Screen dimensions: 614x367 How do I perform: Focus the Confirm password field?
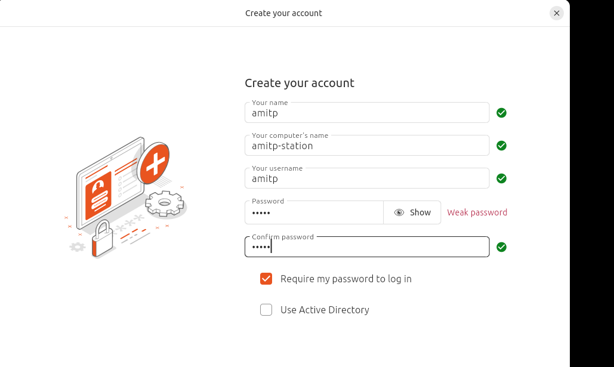click(366, 247)
